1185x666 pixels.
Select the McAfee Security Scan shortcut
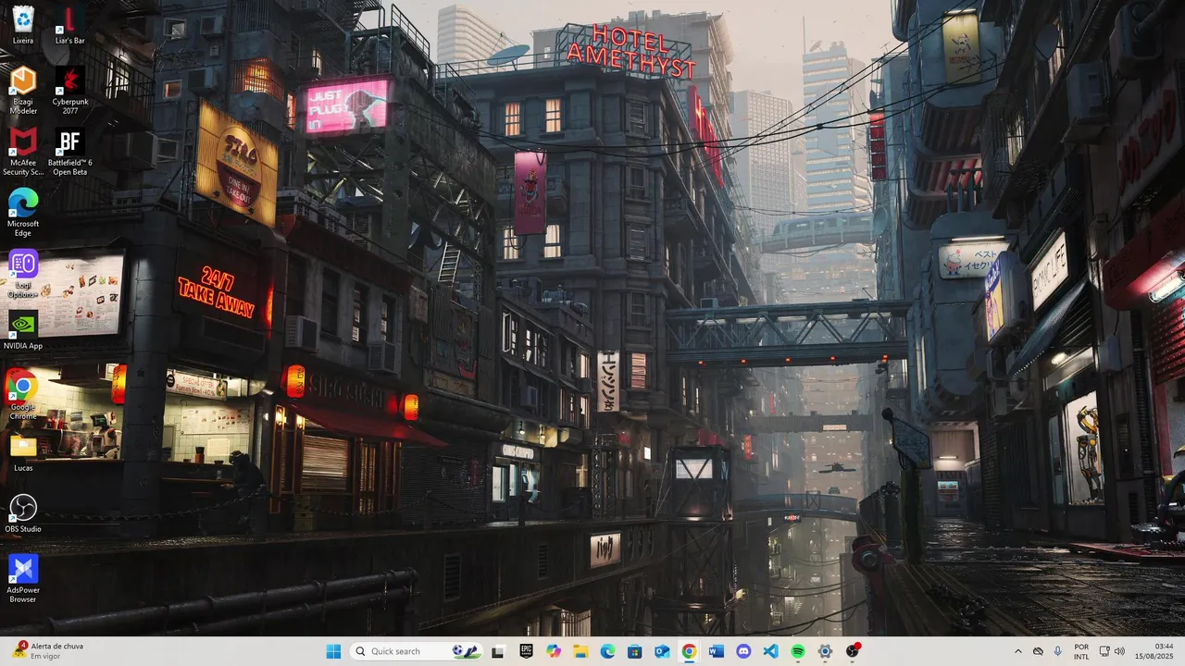23,152
